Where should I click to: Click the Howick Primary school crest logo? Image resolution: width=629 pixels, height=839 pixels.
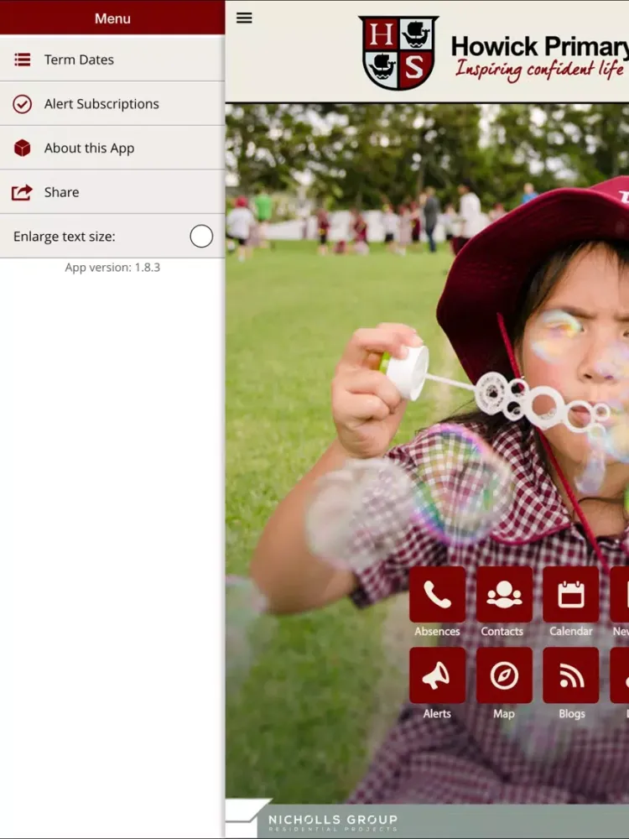click(x=398, y=52)
